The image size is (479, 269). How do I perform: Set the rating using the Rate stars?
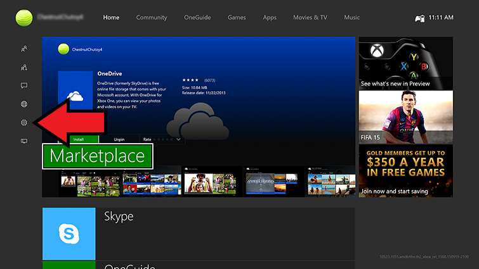[164, 139]
